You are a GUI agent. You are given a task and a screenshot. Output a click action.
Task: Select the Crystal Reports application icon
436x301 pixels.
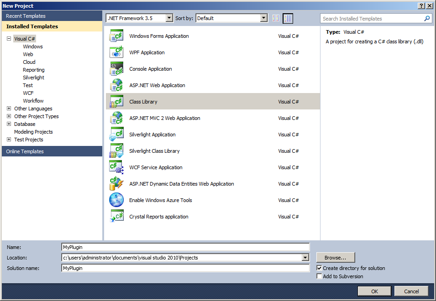(x=116, y=216)
